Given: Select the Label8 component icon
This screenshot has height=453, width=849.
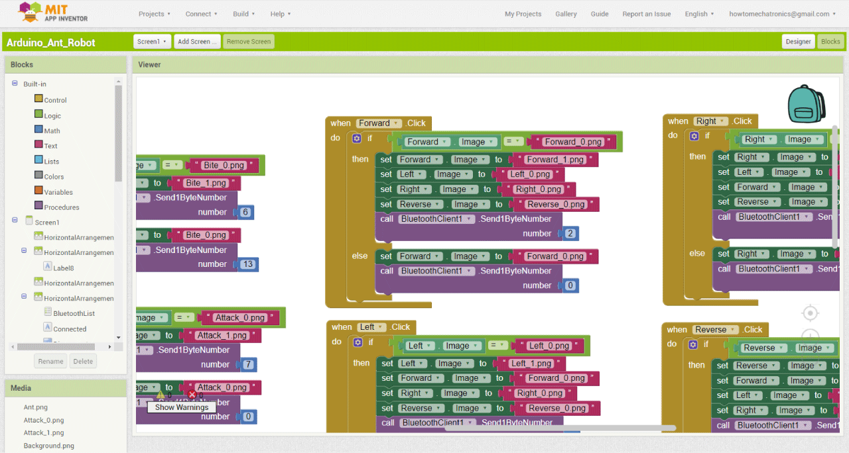Looking at the screenshot, I should pos(48,266).
